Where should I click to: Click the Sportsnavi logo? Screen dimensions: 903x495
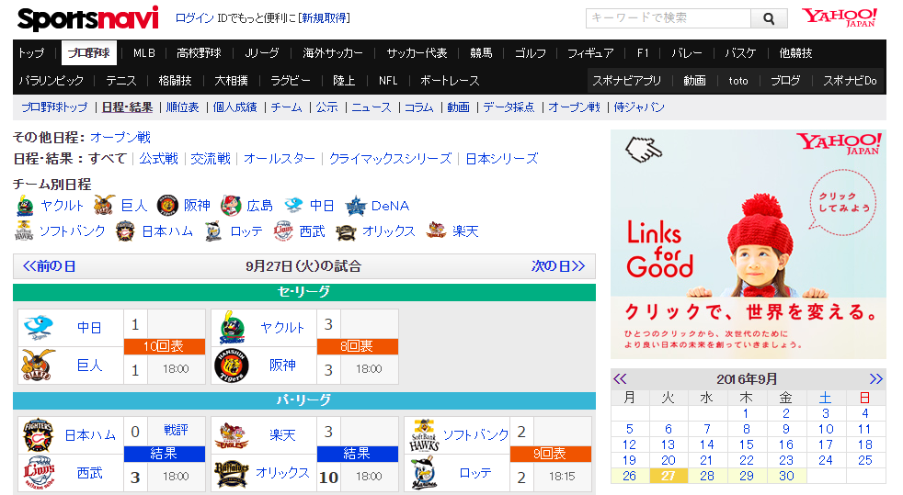[87, 18]
